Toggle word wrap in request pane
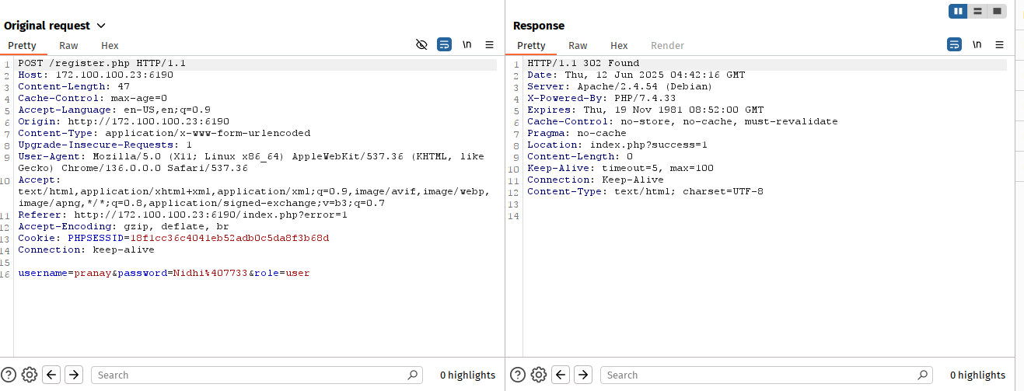This screenshot has height=391, width=1024. 444,45
